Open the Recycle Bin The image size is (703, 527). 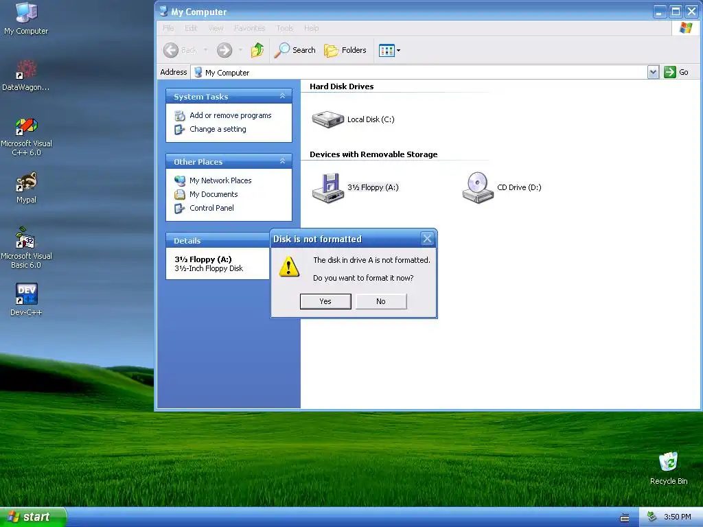coord(669,468)
